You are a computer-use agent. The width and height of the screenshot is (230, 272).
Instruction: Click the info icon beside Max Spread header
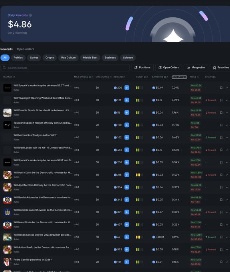[90, 77]
